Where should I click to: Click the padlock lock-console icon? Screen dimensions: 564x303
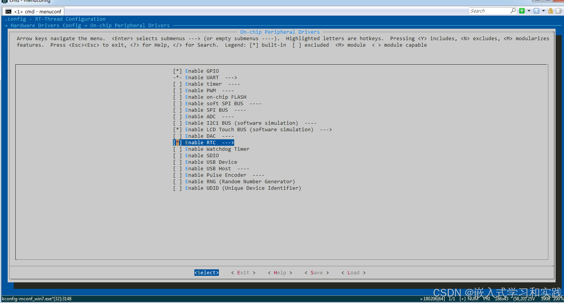(x=550, y=11)
